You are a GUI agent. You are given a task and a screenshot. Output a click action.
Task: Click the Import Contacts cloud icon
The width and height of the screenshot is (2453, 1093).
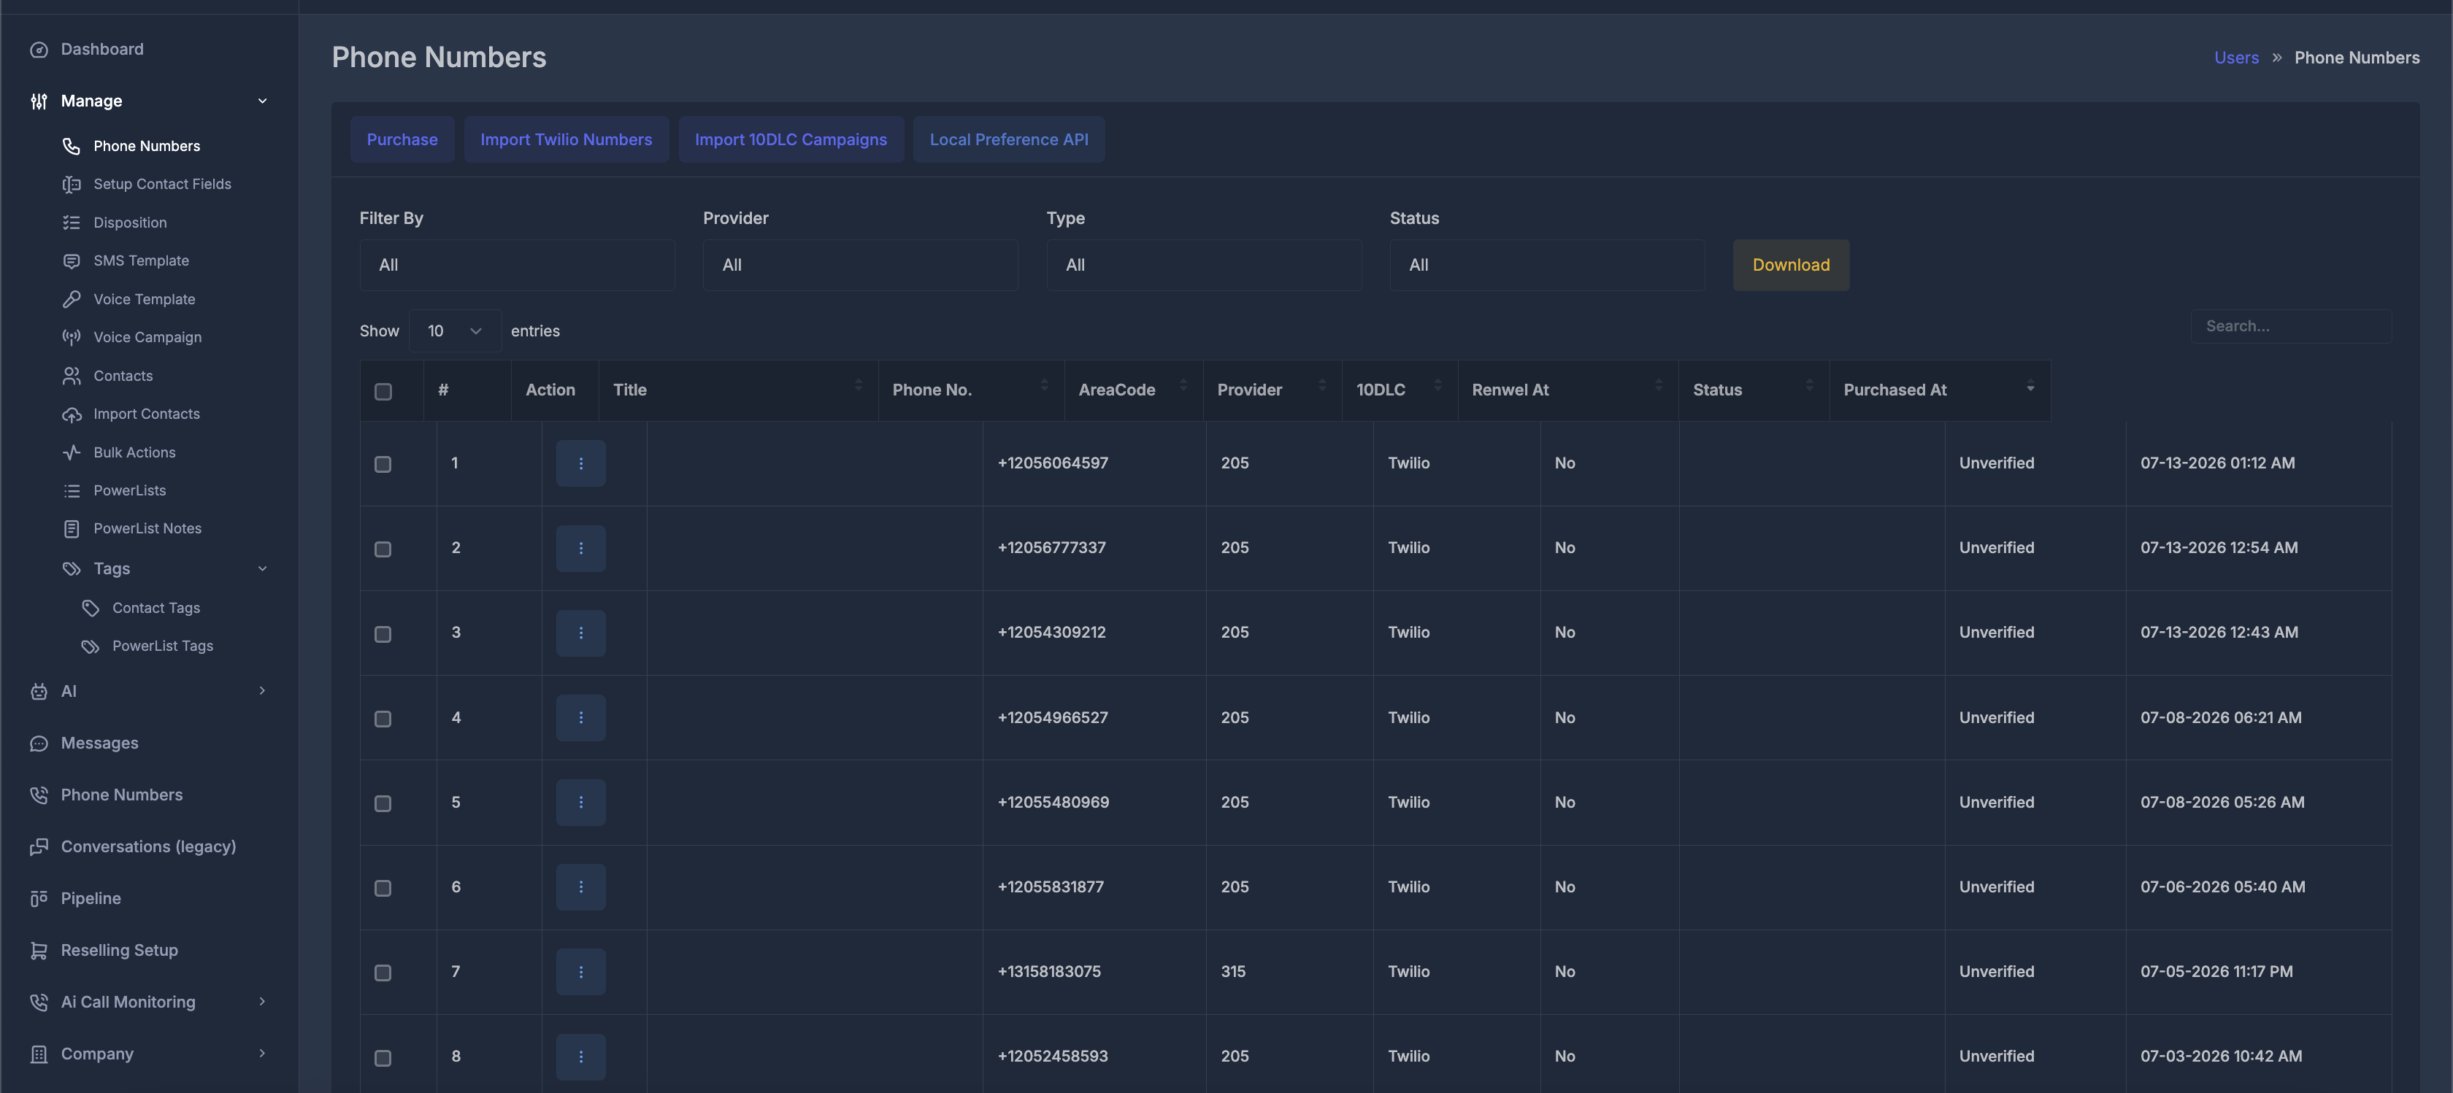[x=72, y=414]
